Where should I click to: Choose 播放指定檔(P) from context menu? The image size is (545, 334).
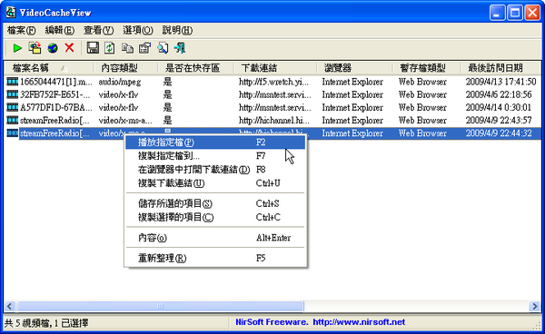pyautogui.click(x=215, y=142)
